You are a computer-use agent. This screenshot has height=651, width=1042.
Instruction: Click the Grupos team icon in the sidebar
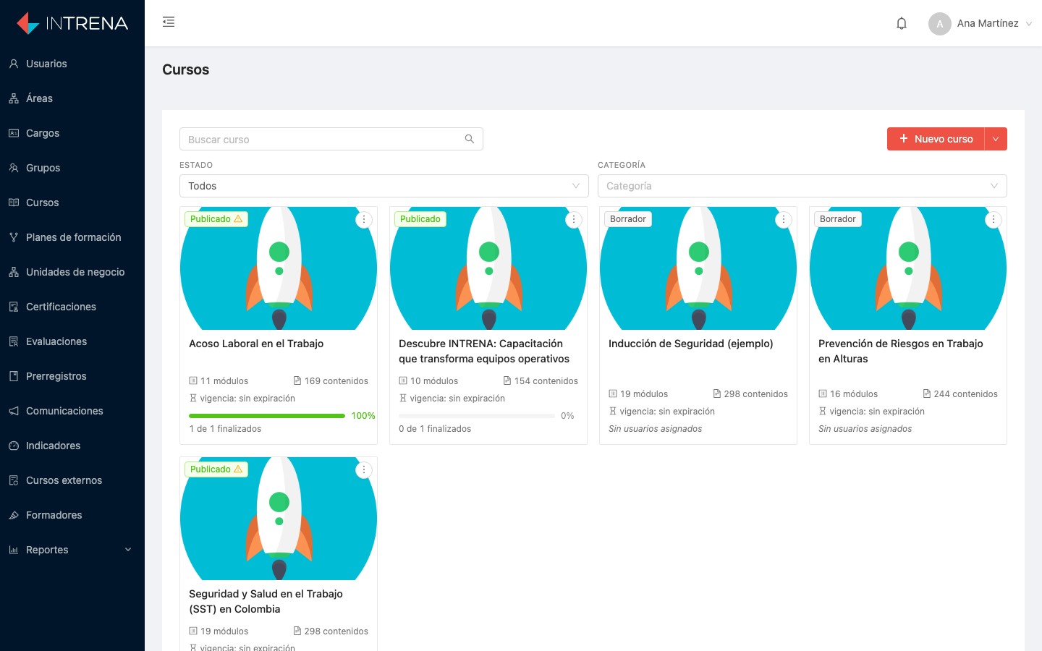(x=14, y=168)
